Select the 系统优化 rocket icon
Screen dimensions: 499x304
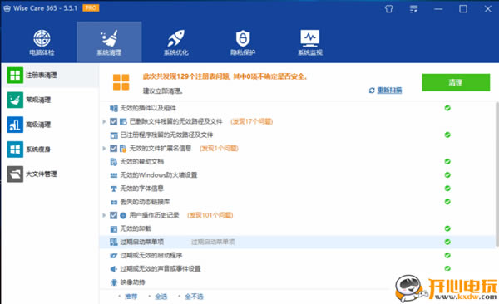(x=176, y=38)
